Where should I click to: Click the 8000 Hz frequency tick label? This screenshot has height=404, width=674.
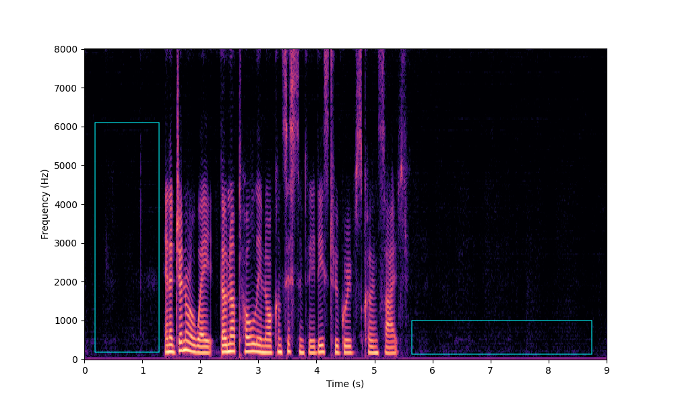(68, 49)
